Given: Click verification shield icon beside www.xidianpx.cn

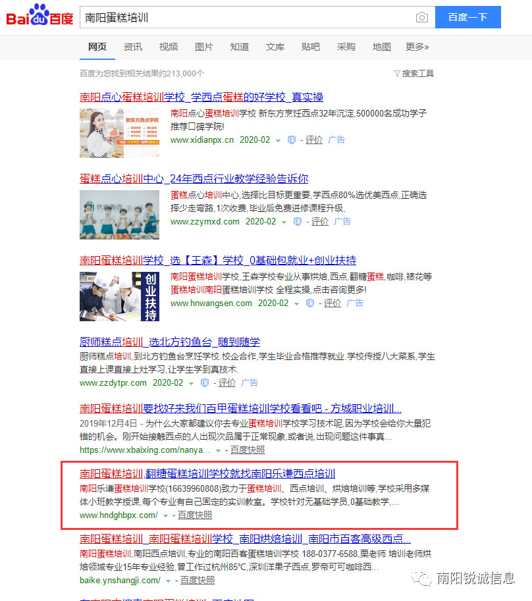Looking at the screenshot, I should point(292,140).
